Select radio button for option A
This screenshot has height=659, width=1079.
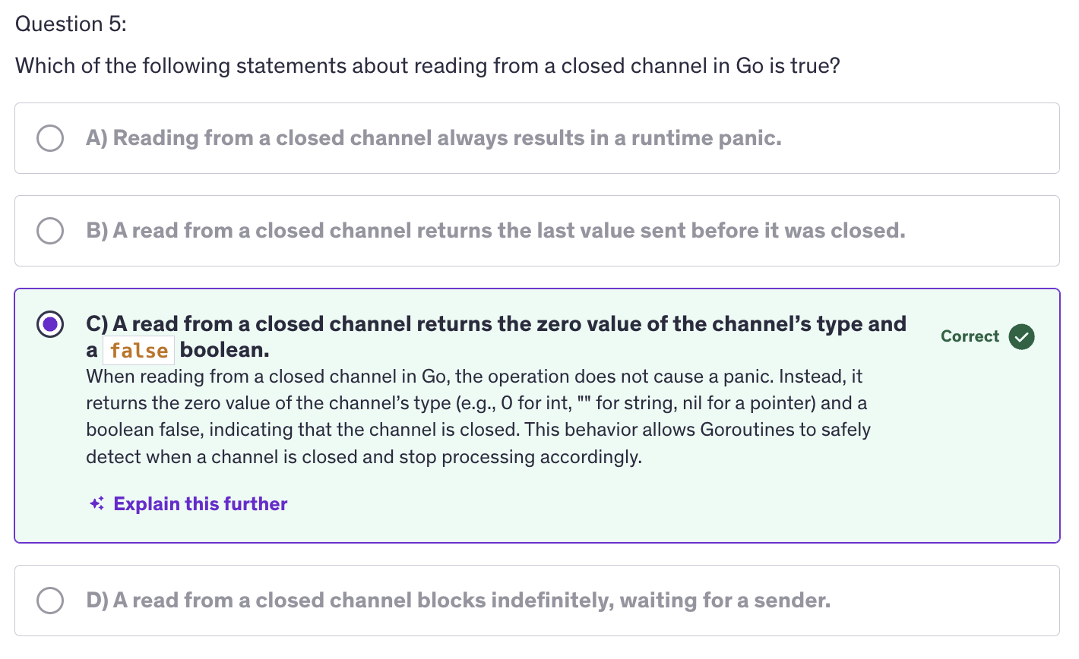point(50,138)
